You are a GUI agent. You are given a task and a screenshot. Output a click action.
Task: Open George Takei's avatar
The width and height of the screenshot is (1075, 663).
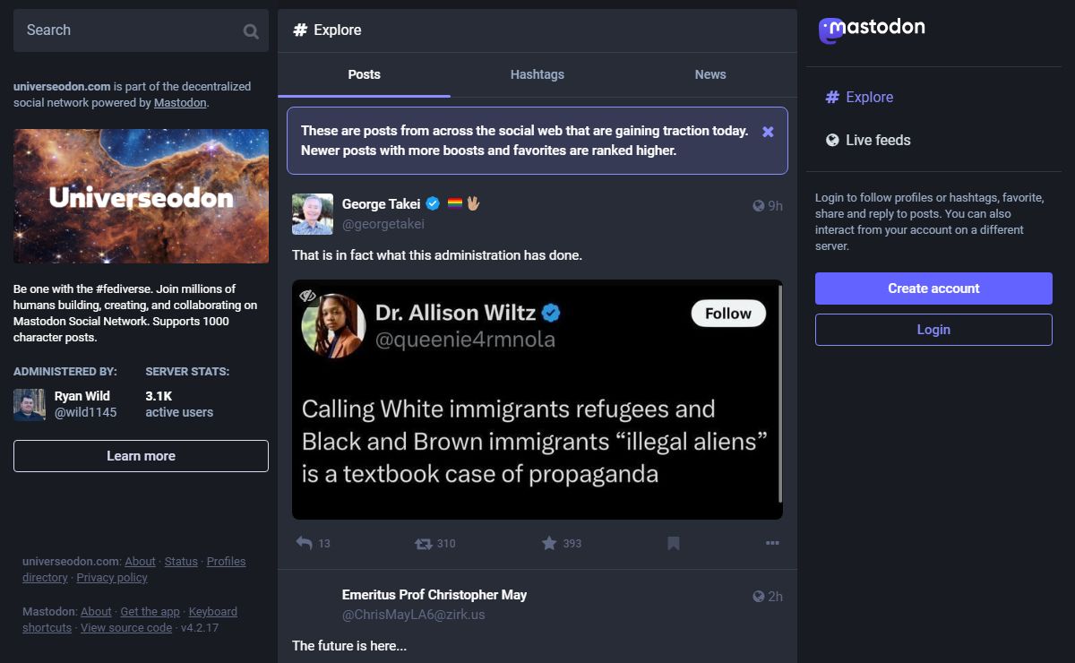pos(313,214)
